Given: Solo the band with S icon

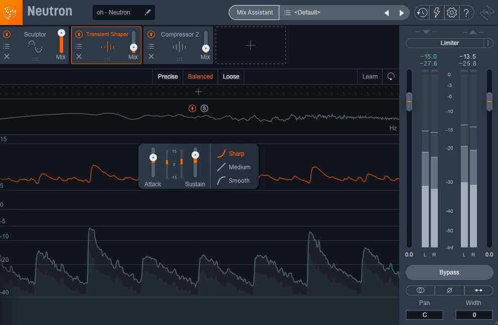Looking at the screenshot, I should tap(204, 109).
